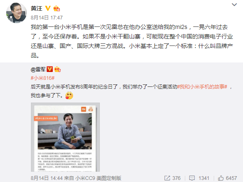The image size is (243, 182).
Task: Click the orange MI logo on the poster
Action: click(x=84, y=109)
